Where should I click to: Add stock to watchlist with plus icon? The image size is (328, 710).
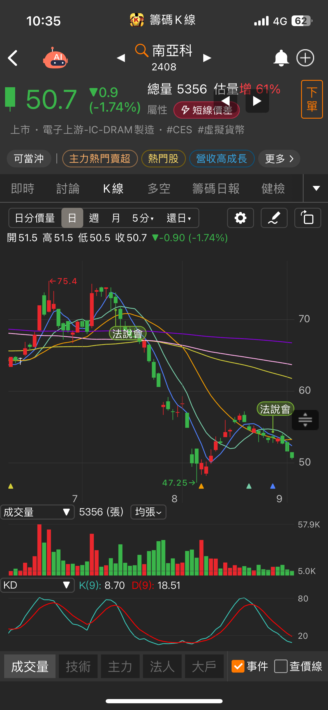[305, 58]
